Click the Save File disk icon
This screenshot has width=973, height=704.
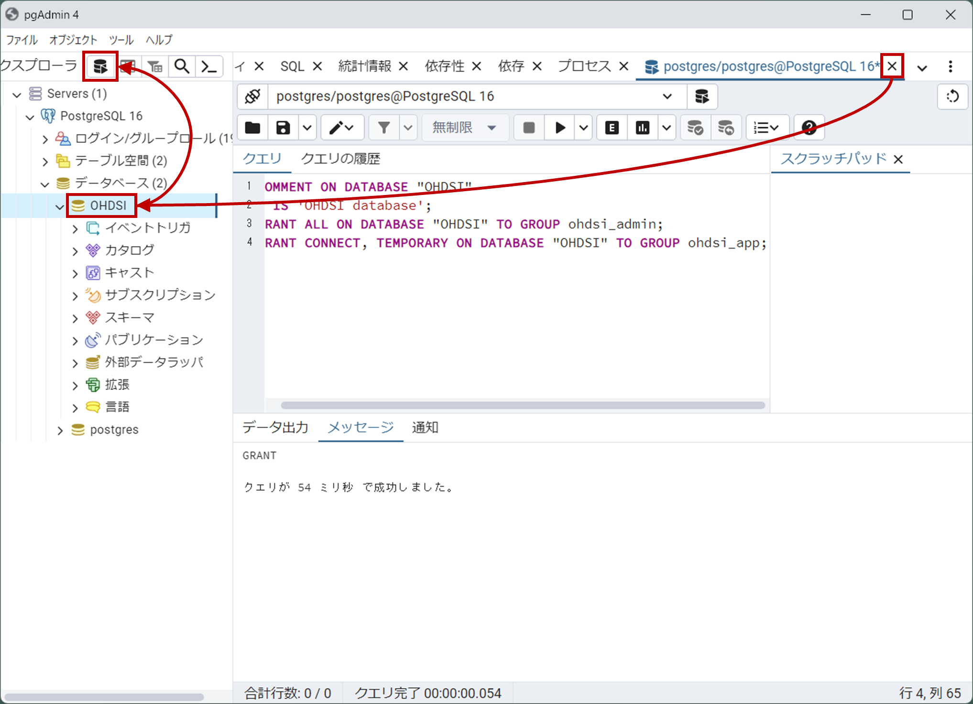point(283,128)
